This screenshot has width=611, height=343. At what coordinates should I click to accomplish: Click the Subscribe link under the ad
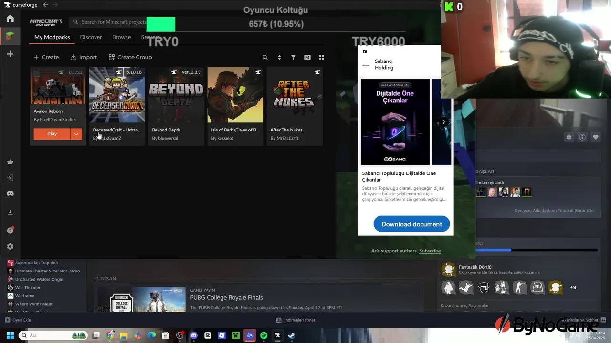(430, 251)
